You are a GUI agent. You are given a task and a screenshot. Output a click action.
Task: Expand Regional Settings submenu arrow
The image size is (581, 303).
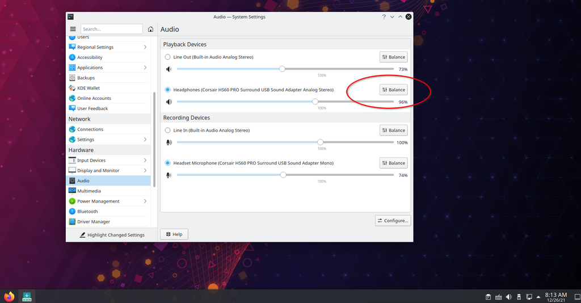(145, 47)
